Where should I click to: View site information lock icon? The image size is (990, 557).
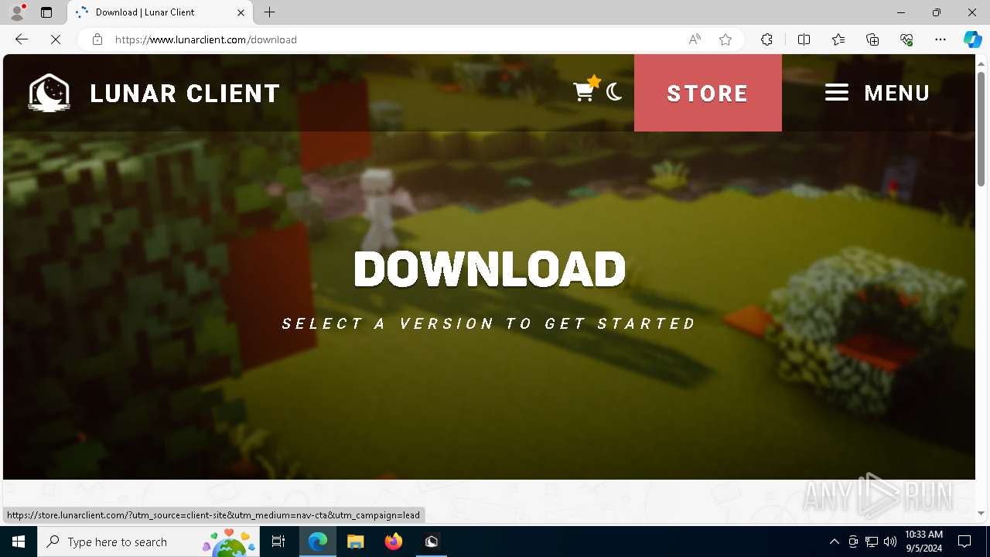97,39
